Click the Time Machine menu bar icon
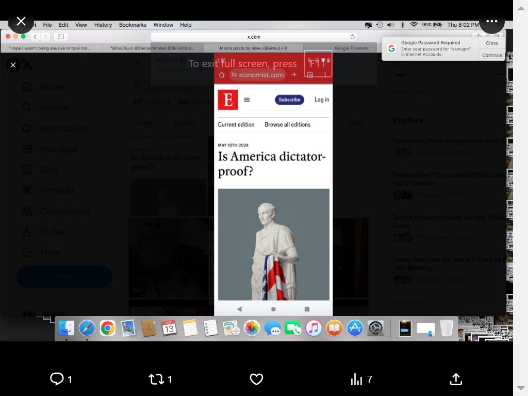The height and width of the screenshot is (396, 528). (x=379, y=25)
